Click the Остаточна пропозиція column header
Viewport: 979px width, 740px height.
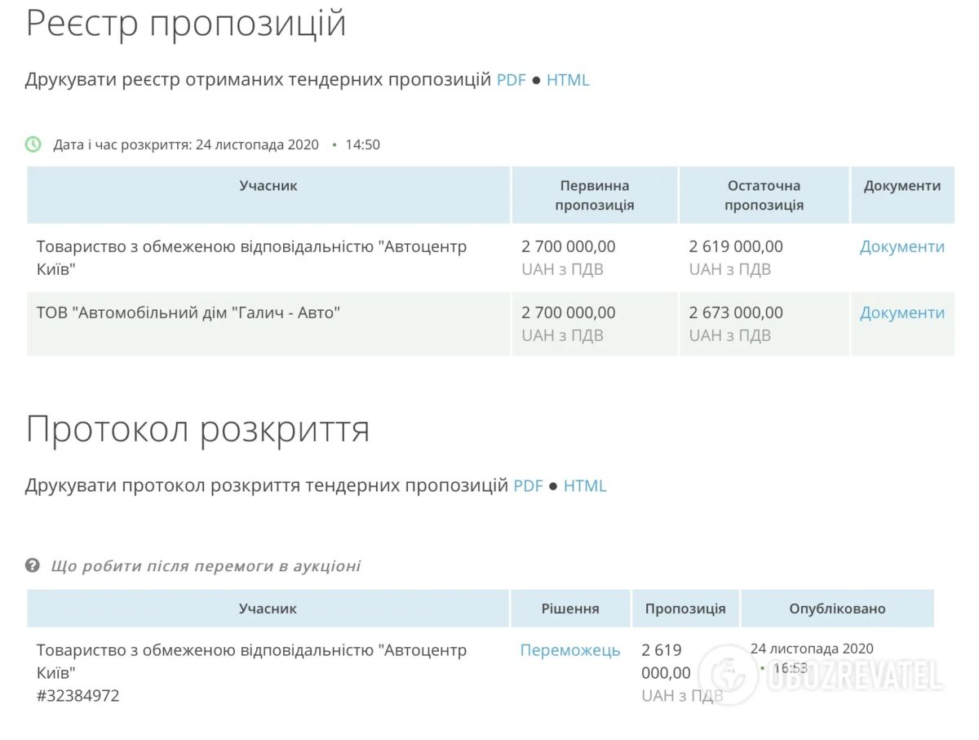(x=764, y=195)
